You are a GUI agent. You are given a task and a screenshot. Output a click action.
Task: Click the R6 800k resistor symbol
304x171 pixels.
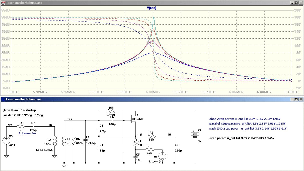[74, 142]
